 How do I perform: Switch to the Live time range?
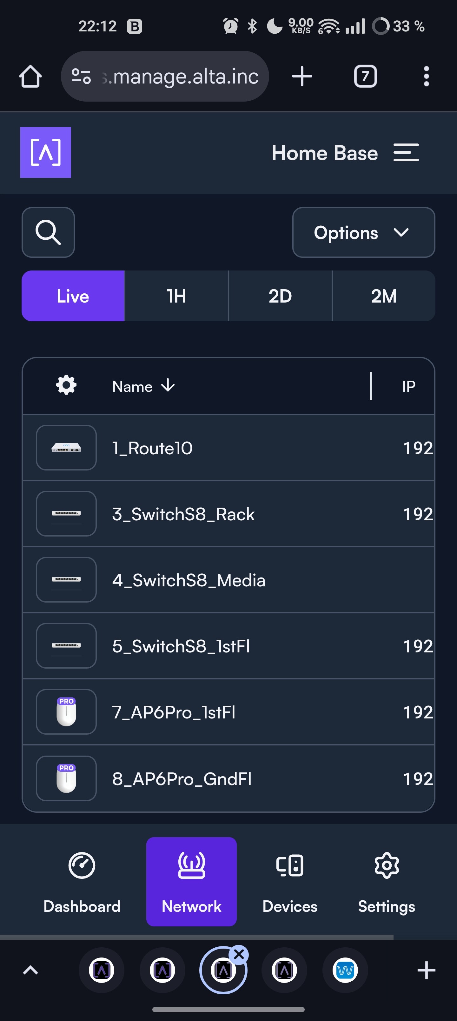coord(73,296)
